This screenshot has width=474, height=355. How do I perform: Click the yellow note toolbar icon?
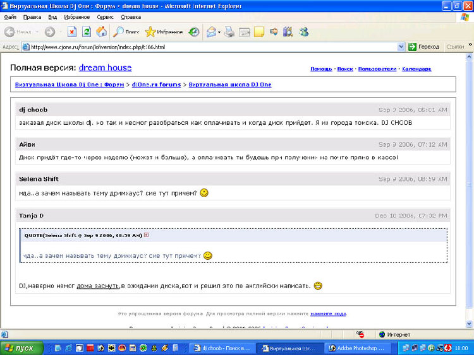tap(259, 32)
